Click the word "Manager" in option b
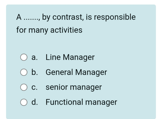Screen dimensions: 162x119 pyautogui.click(x=91, y=72)
